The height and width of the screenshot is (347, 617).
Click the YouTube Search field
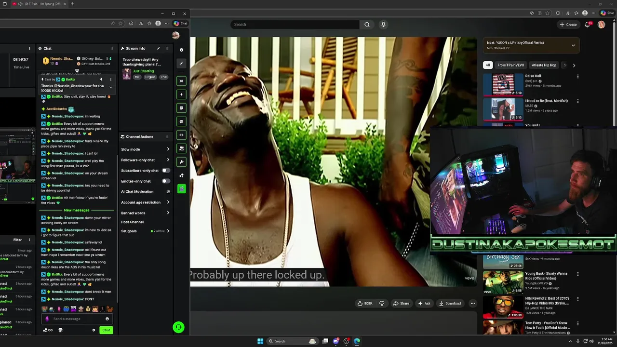point(295,24)
